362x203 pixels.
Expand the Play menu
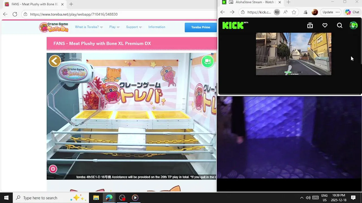click(114, 27)
